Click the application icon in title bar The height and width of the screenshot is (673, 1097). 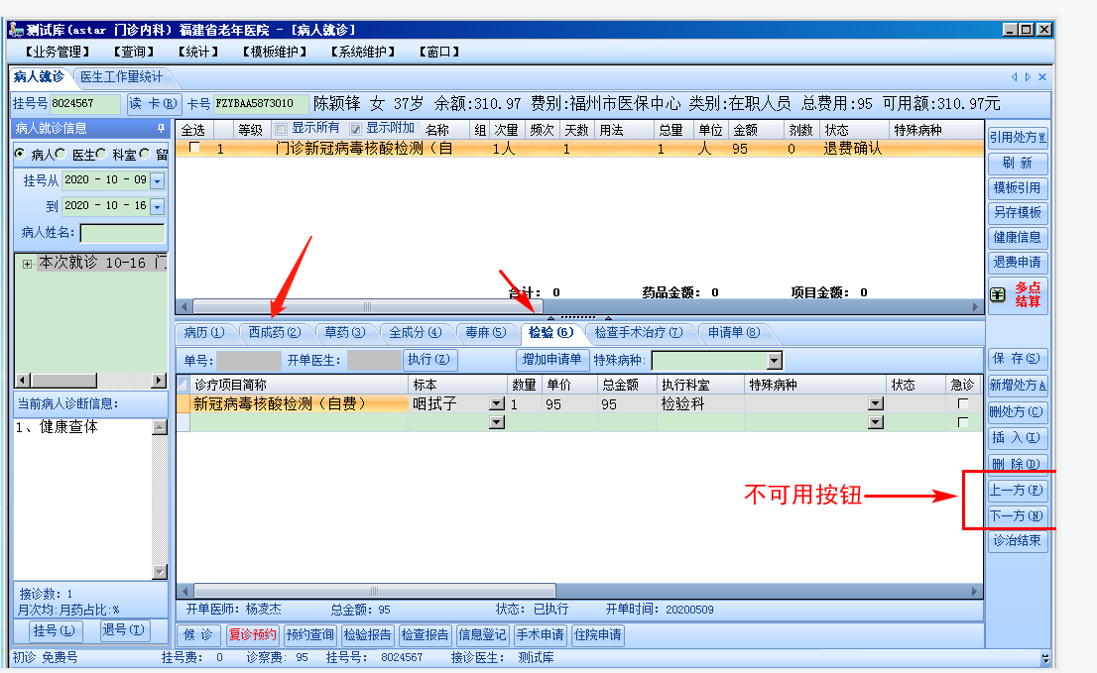tap(16, 30)
